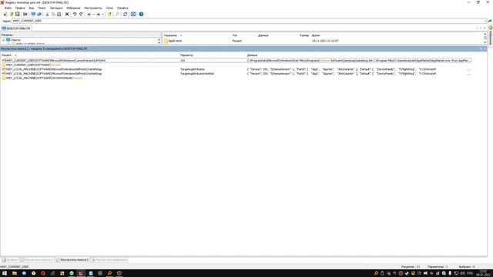Open the Поиск menu
Image resolution: width=493 pixels, height=277 pixels.
click(x=42, y=8)
